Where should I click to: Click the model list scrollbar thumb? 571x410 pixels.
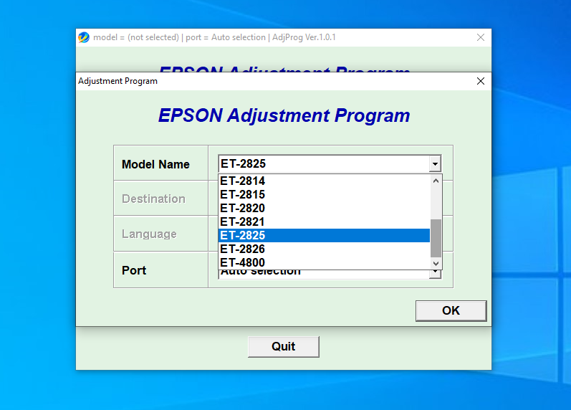(x=436, y=238)
